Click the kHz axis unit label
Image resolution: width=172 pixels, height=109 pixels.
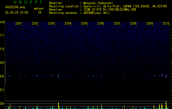click(2, 22)
